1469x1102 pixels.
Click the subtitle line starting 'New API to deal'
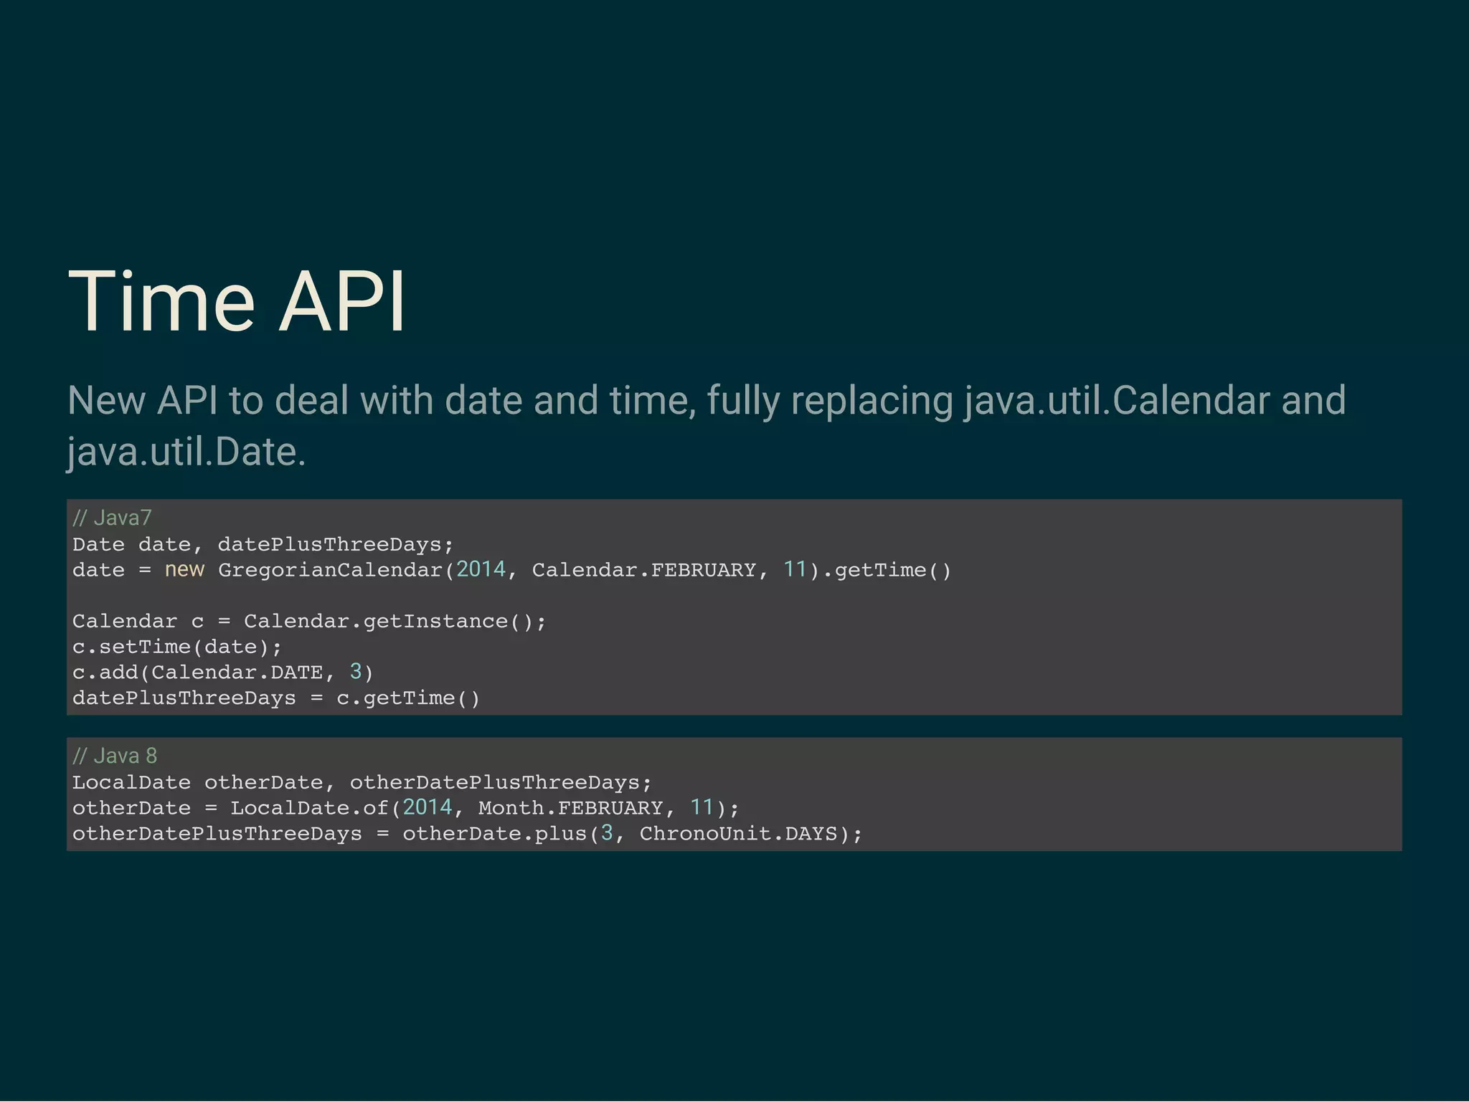tap(707, 401)
